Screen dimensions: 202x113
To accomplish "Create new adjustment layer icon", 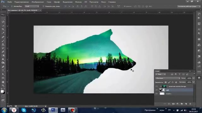I will pos(178,104).
